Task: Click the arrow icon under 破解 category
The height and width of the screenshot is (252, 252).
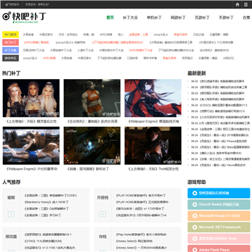Action: [11, 214]
